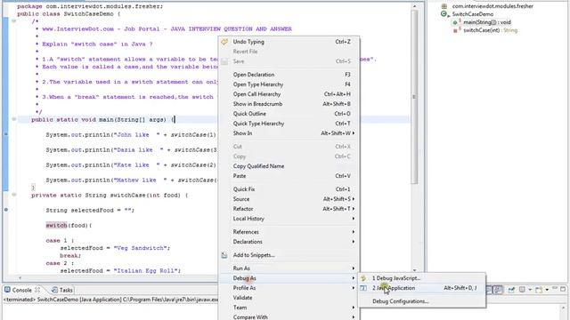Select Open Type Hierarchy
This screenshot has height=320, width=570.
click(289, 84)
